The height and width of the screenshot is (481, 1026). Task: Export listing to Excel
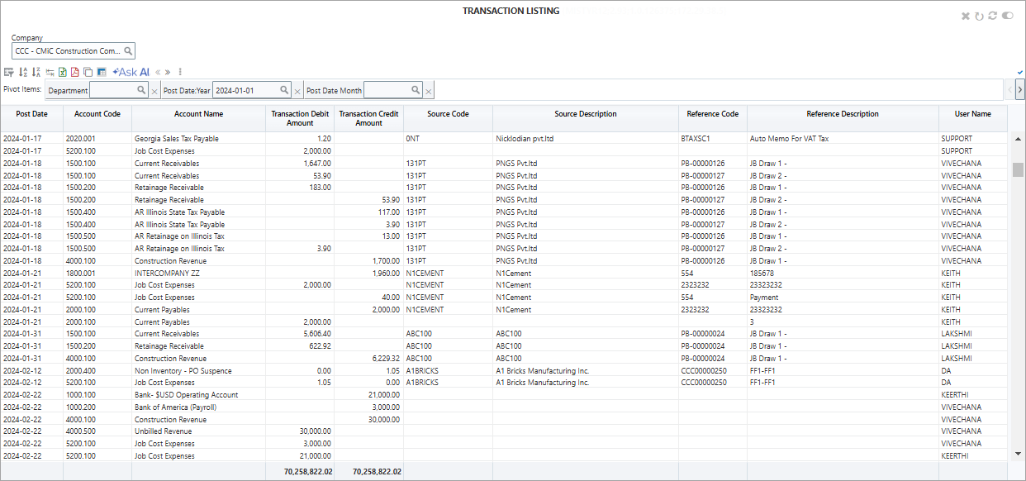[63, 72]
